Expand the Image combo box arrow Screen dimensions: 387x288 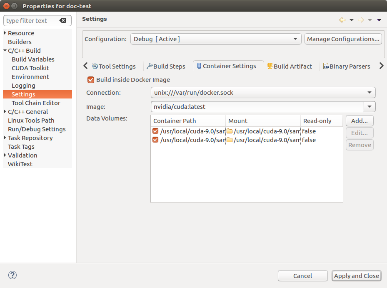pyautogui.click(x=370, y=107)
